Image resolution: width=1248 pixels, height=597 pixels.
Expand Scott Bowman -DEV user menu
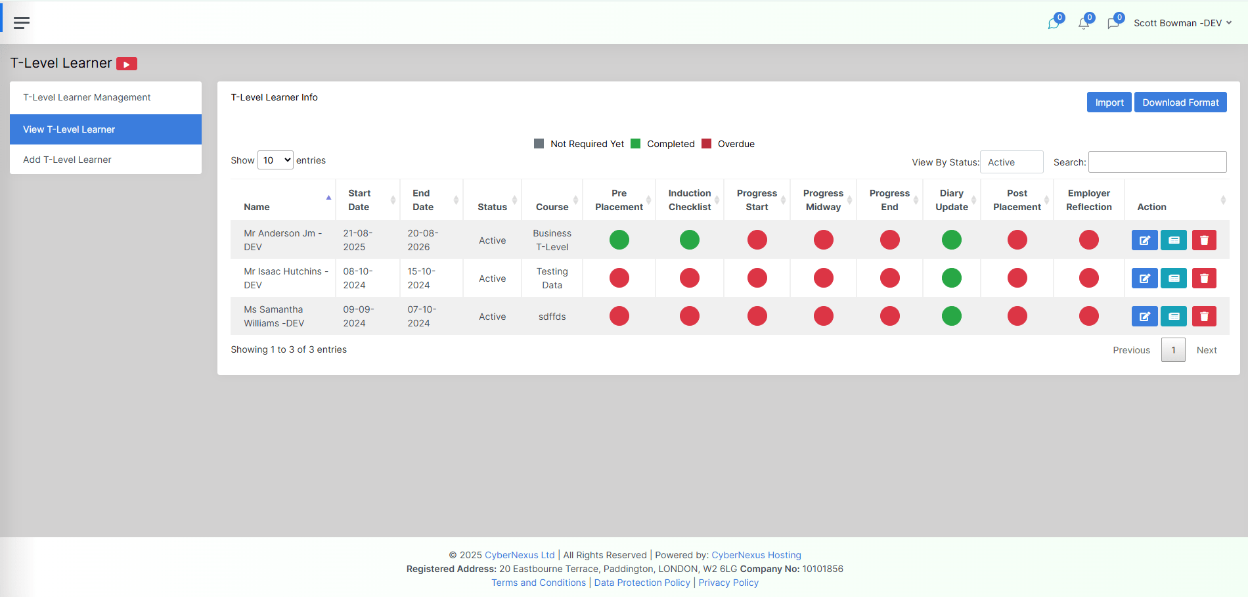click(x=1182, y=23)
